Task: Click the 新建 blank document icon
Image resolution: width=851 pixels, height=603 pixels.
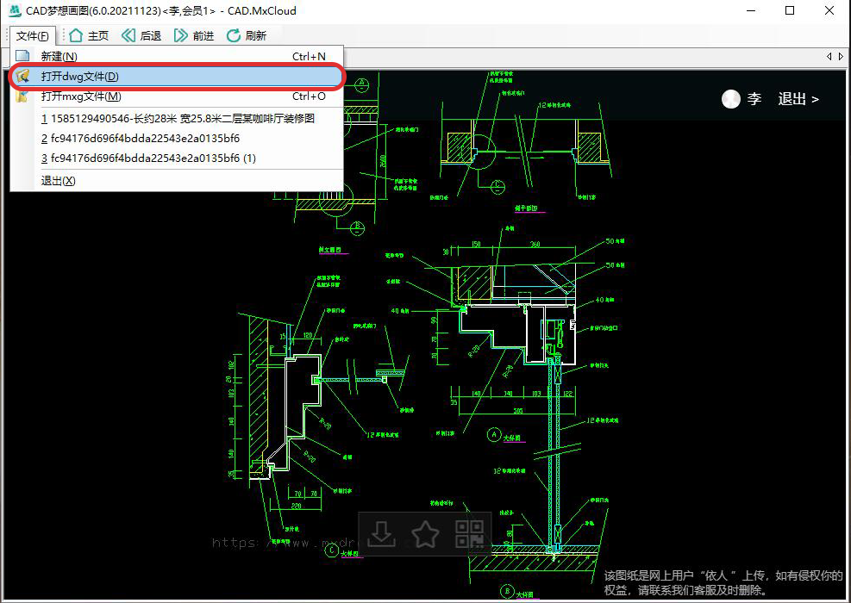Action: click(x=22, y=56)
